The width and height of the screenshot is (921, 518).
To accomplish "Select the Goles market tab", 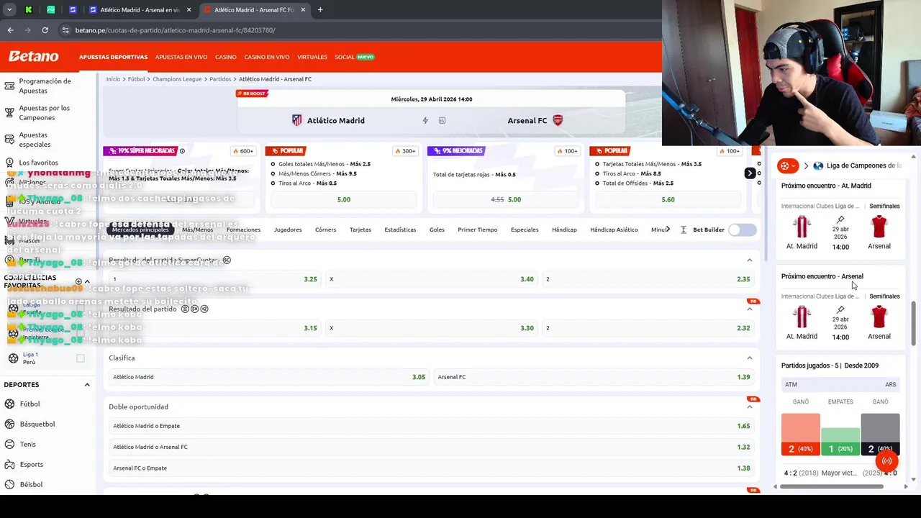I will pos(437,230).
